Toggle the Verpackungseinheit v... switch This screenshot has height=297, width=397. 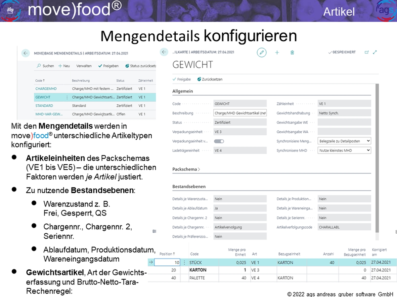click(219, 141)
